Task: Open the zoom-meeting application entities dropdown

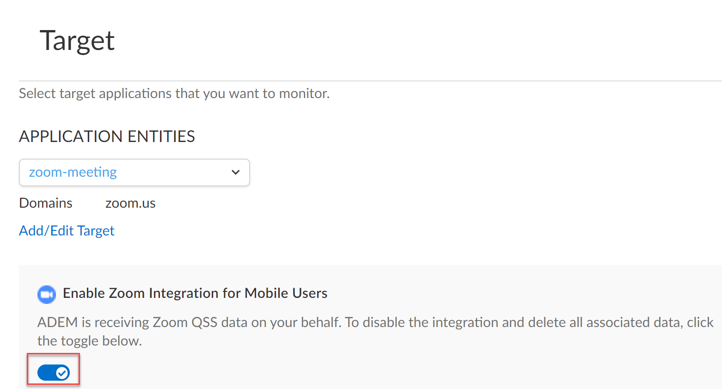Action: [x=134, y=173]
